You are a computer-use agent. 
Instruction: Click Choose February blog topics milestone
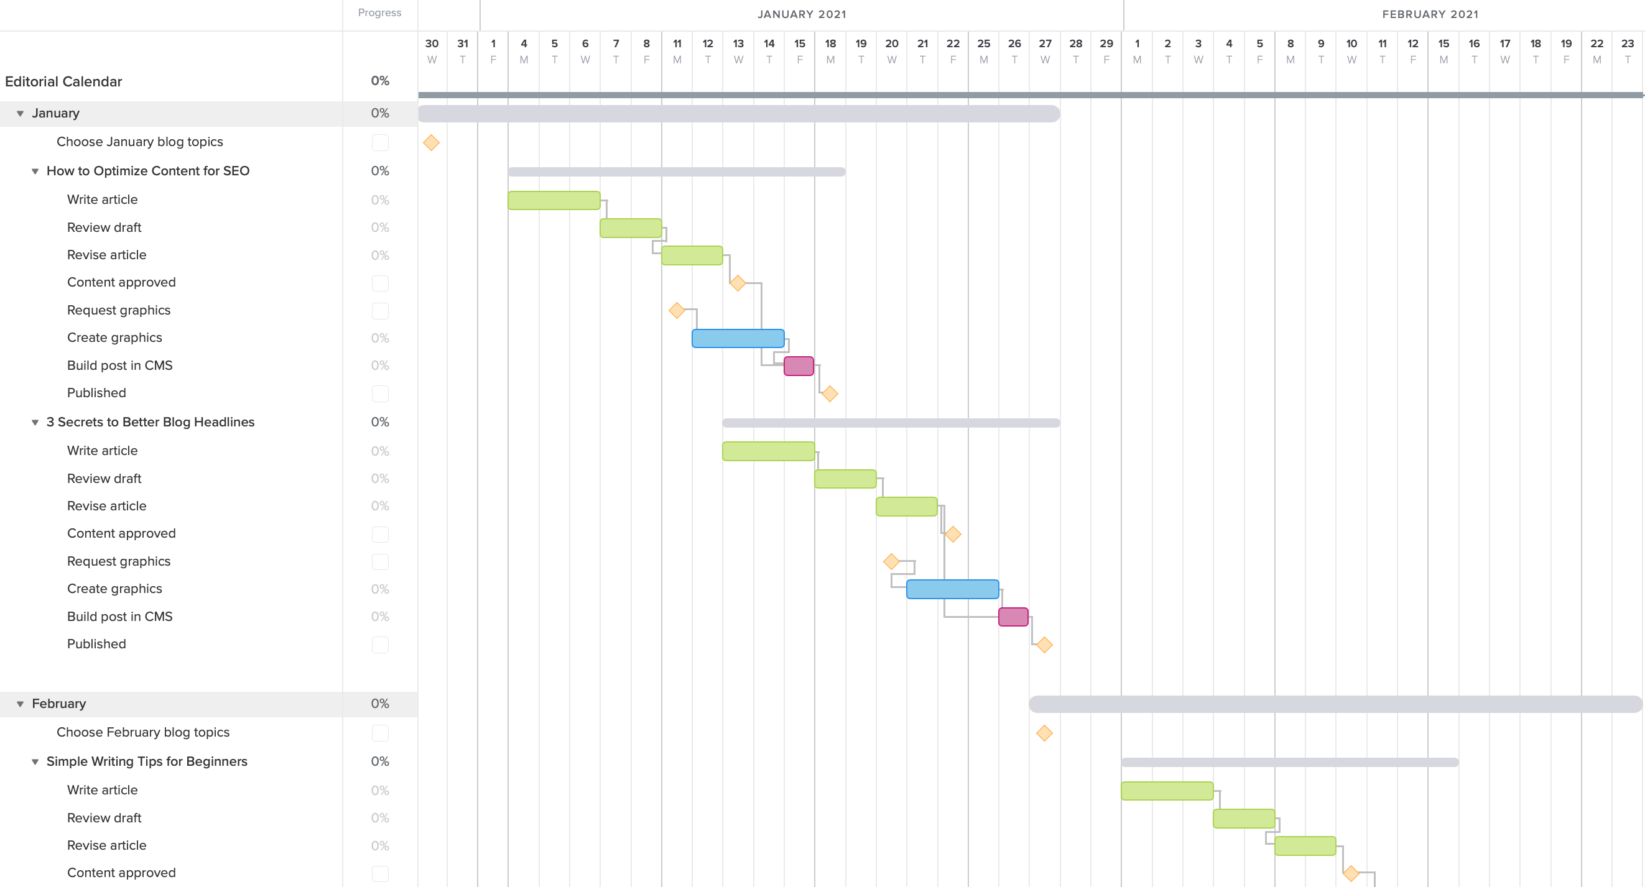[x=1044, y=733]
